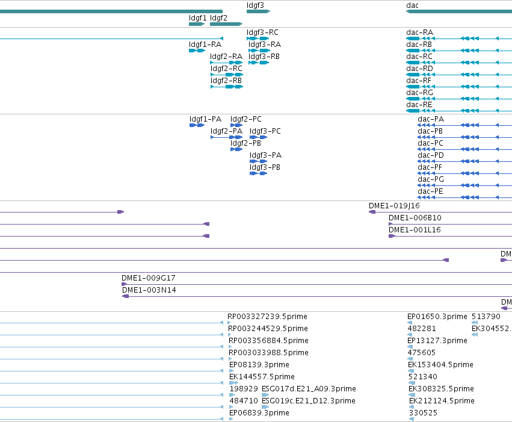Image resolution: width=512 pixels, height=422 pixels.
Task: Select feature EK308325.5prime
Action: pos(441,389)
